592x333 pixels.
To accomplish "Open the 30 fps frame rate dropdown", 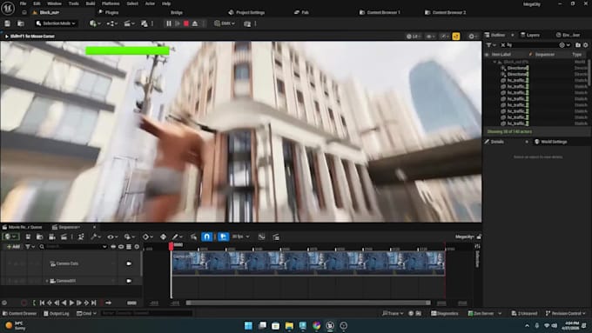I will (241, 236).
